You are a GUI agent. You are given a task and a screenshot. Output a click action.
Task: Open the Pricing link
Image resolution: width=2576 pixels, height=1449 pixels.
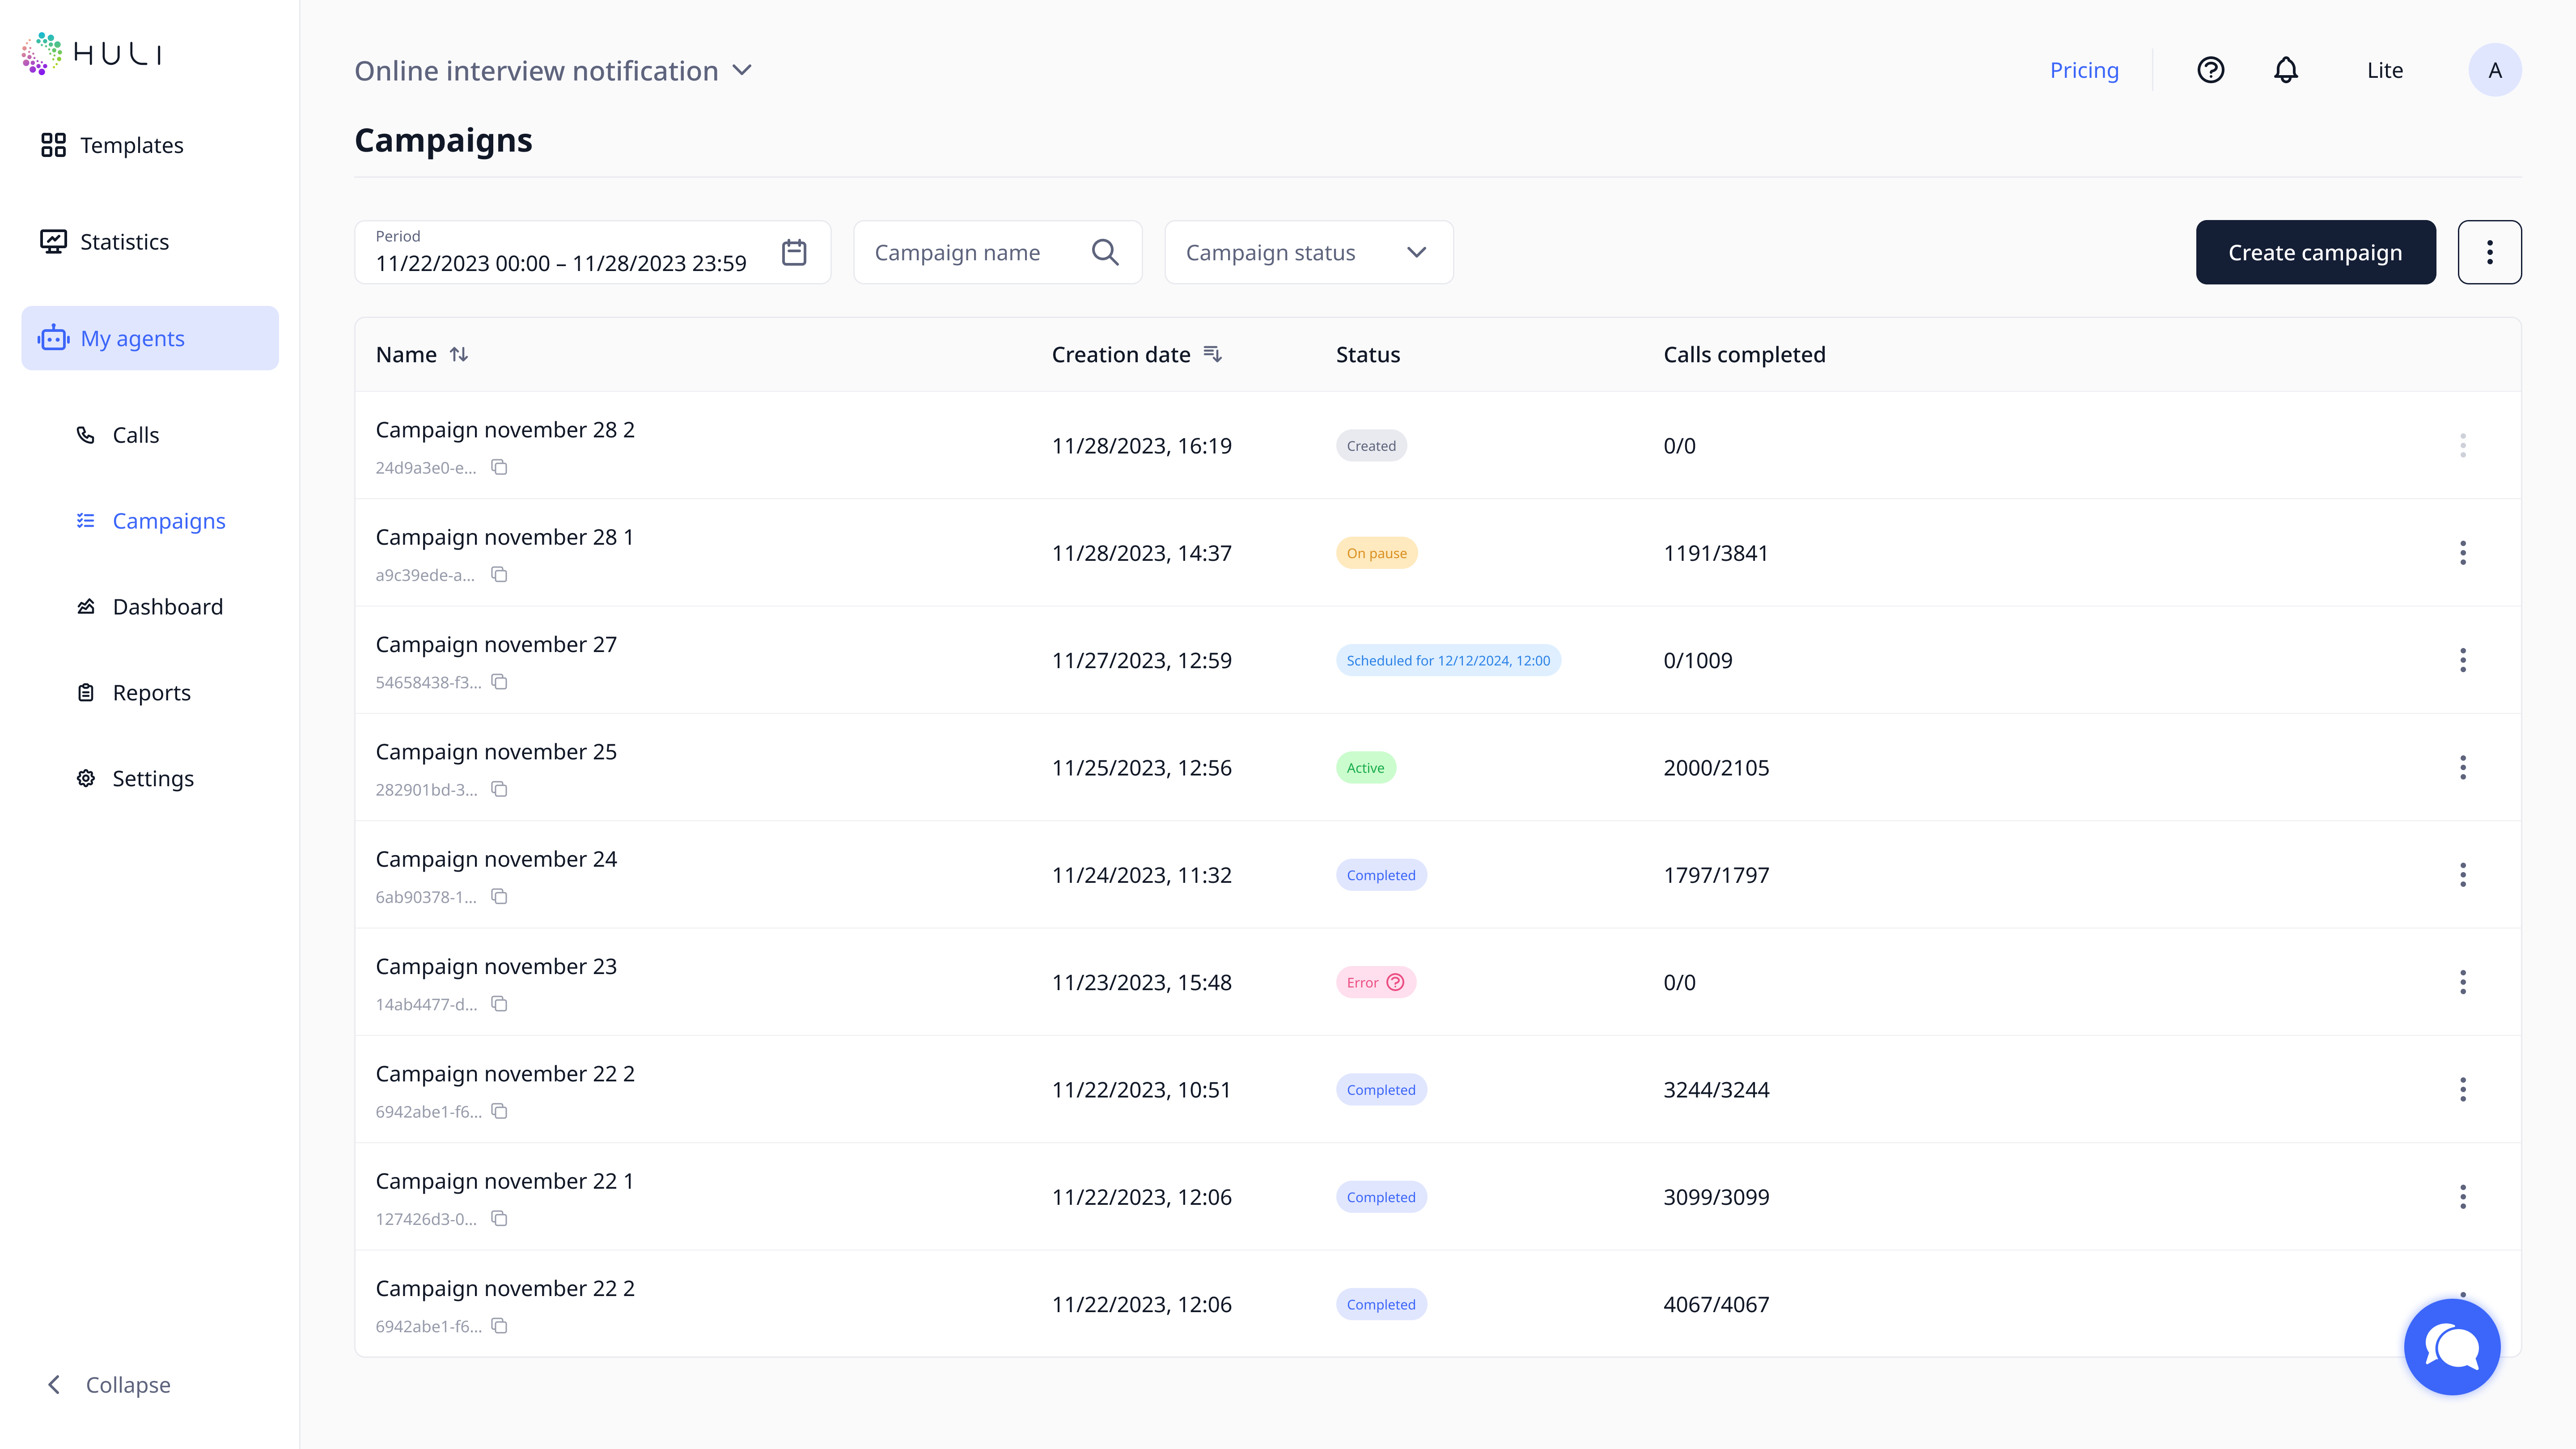(2084, 70)
